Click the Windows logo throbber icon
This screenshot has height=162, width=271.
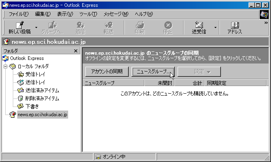point(264,14)
